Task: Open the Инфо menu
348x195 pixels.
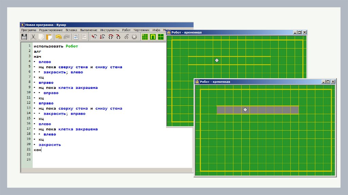Action: click(156, 30)
